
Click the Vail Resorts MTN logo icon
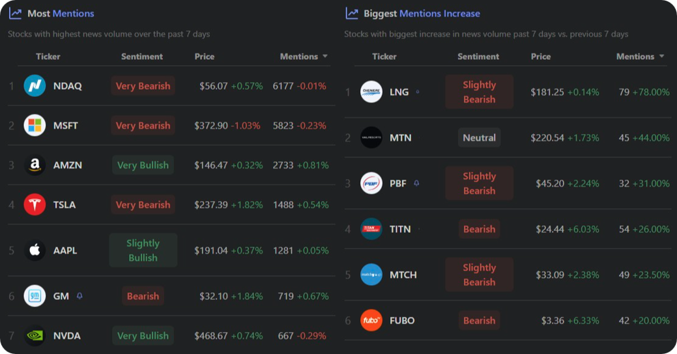(371, 137)
